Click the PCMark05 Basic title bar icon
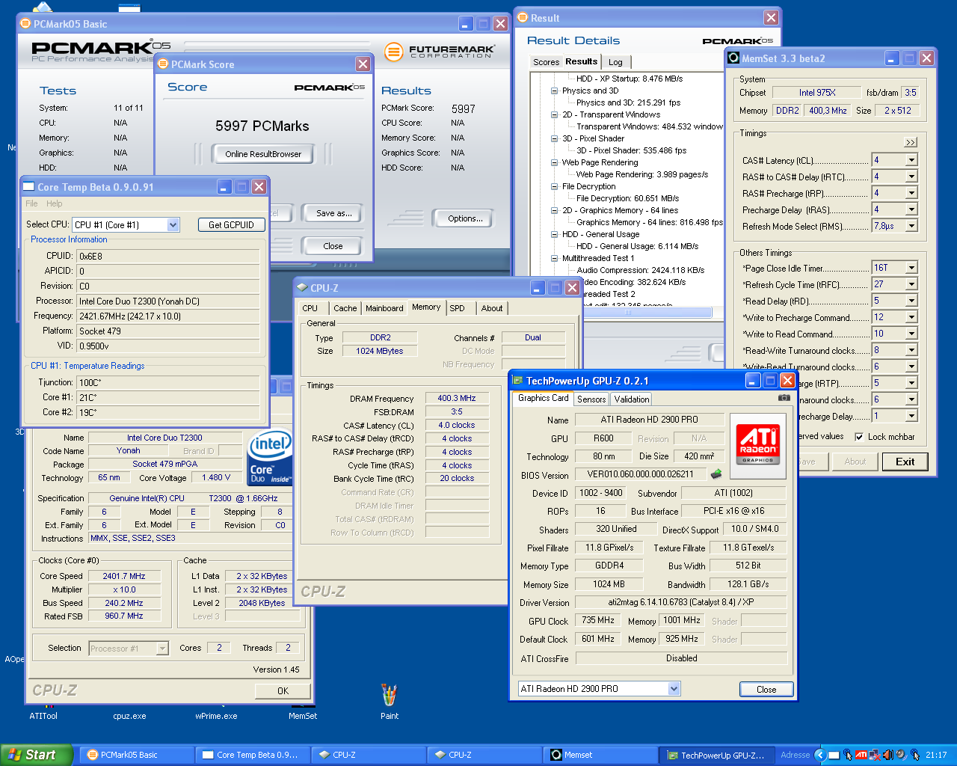 coord(25,23)
